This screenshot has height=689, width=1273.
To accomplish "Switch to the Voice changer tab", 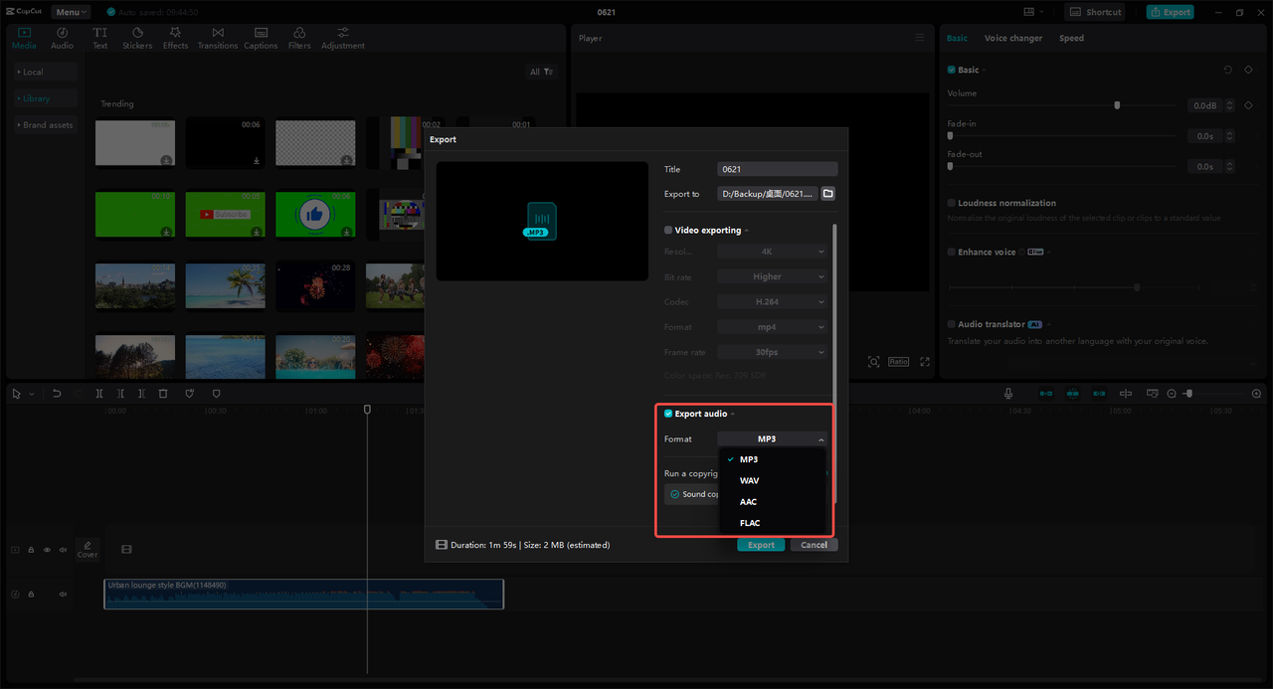I will 1013,38.
